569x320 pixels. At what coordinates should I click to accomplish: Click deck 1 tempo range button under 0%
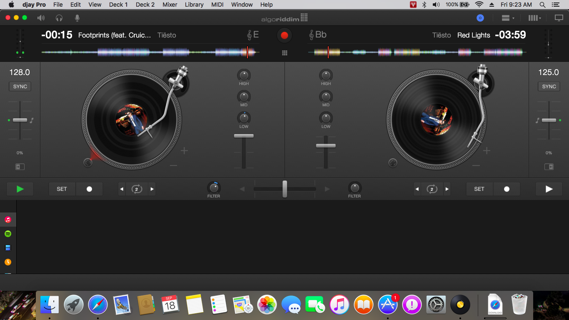tap(20, 167)
